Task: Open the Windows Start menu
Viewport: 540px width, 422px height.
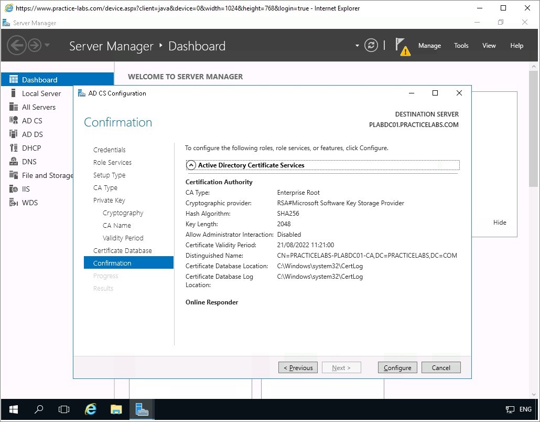Action: coord(14,409)
